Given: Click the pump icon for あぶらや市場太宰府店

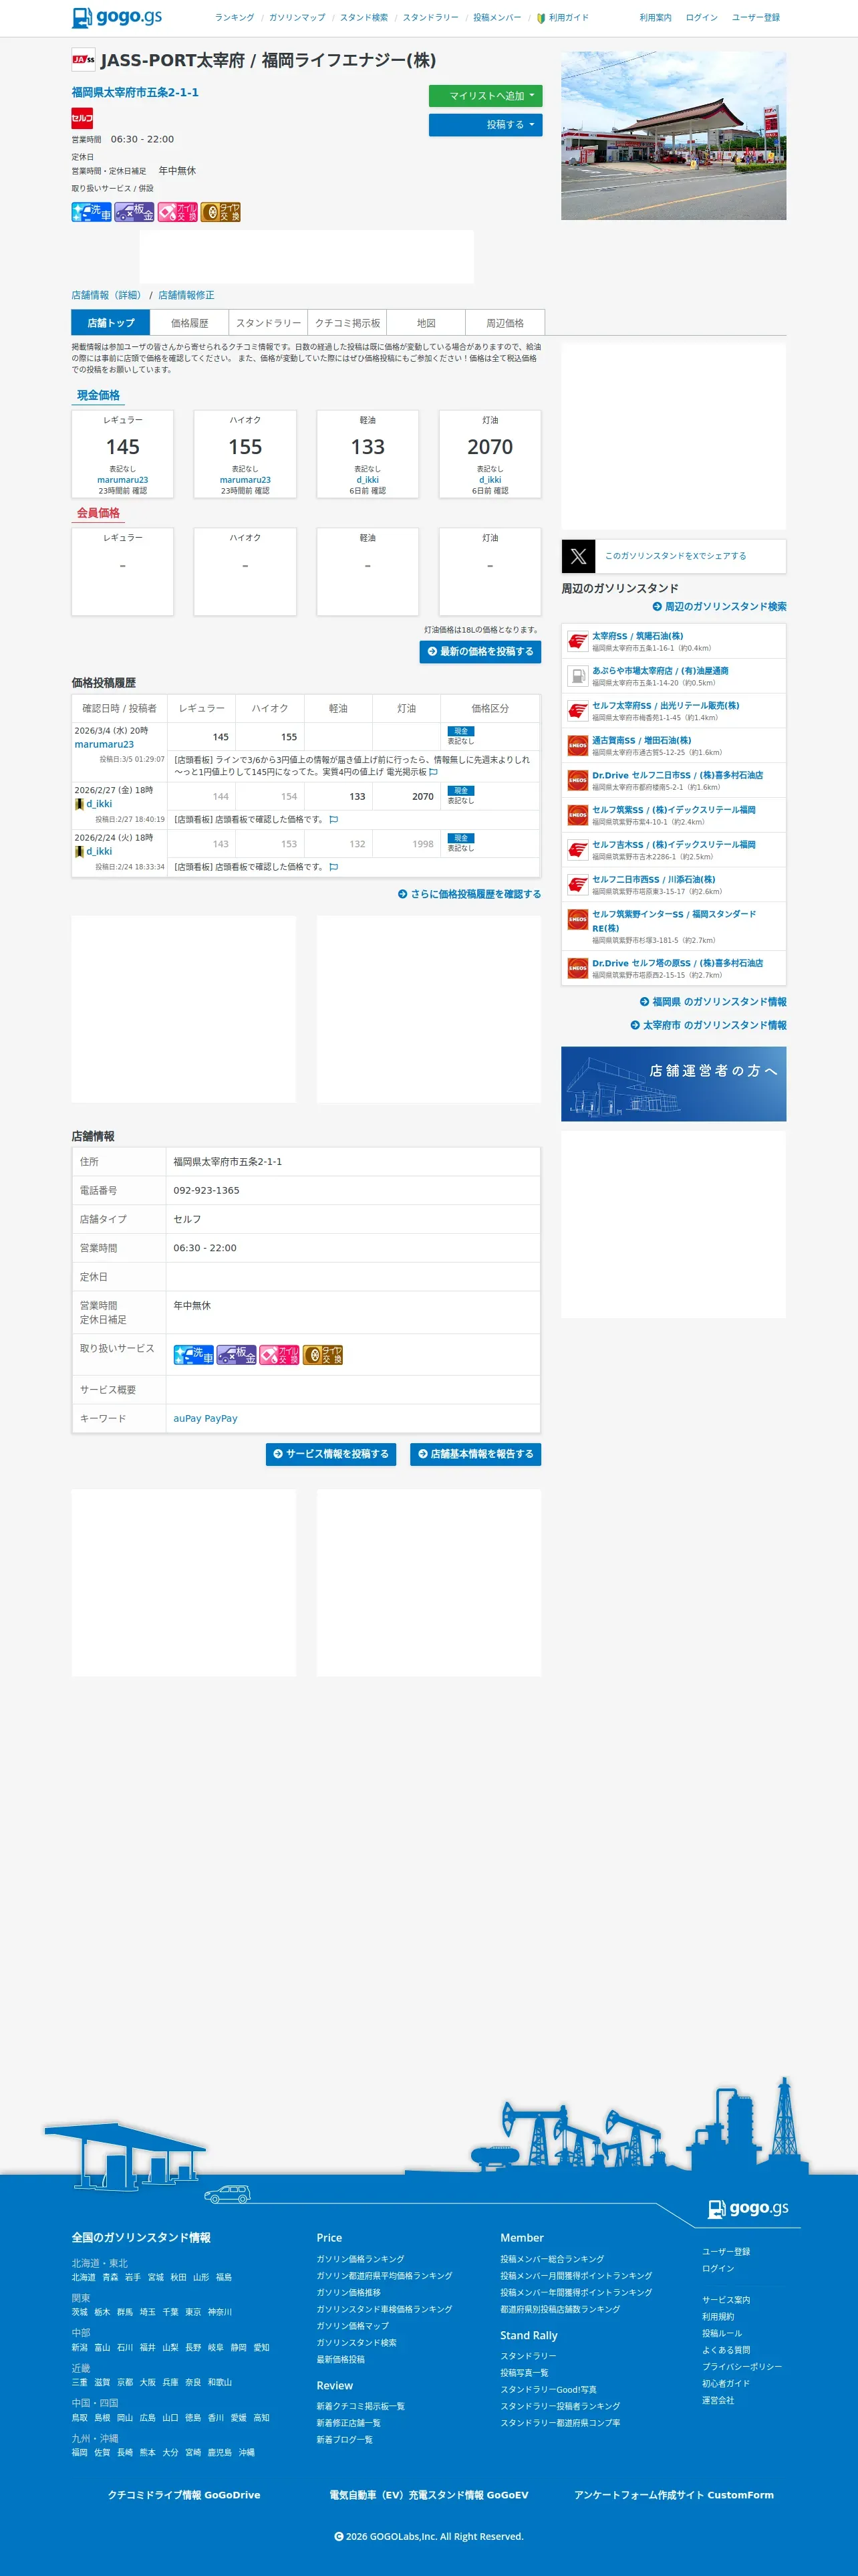Looking at the screenshot, I should 577,676.
